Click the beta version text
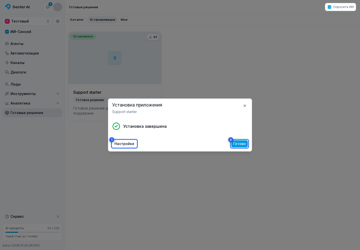 [x=21, y=245]
